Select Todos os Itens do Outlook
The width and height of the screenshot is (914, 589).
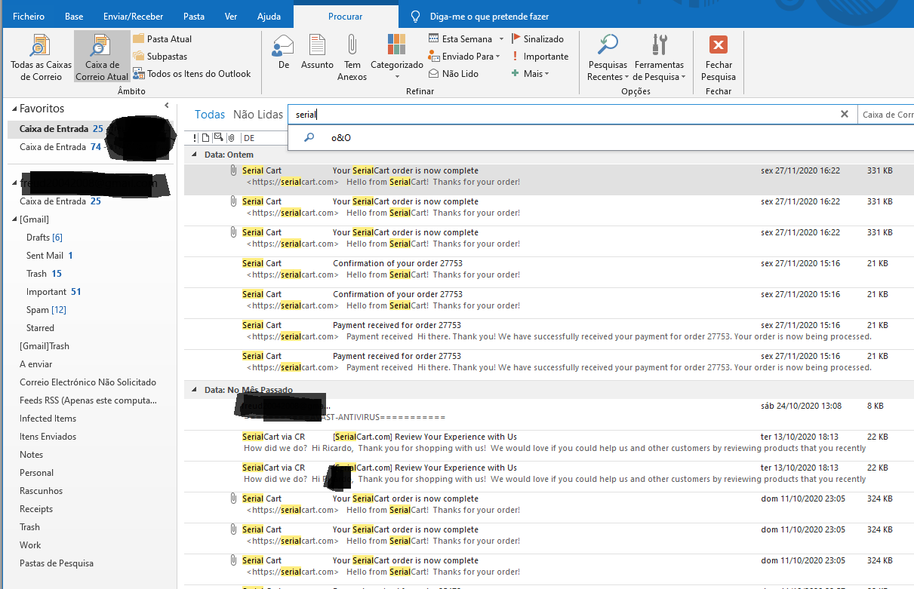point(192,74)
